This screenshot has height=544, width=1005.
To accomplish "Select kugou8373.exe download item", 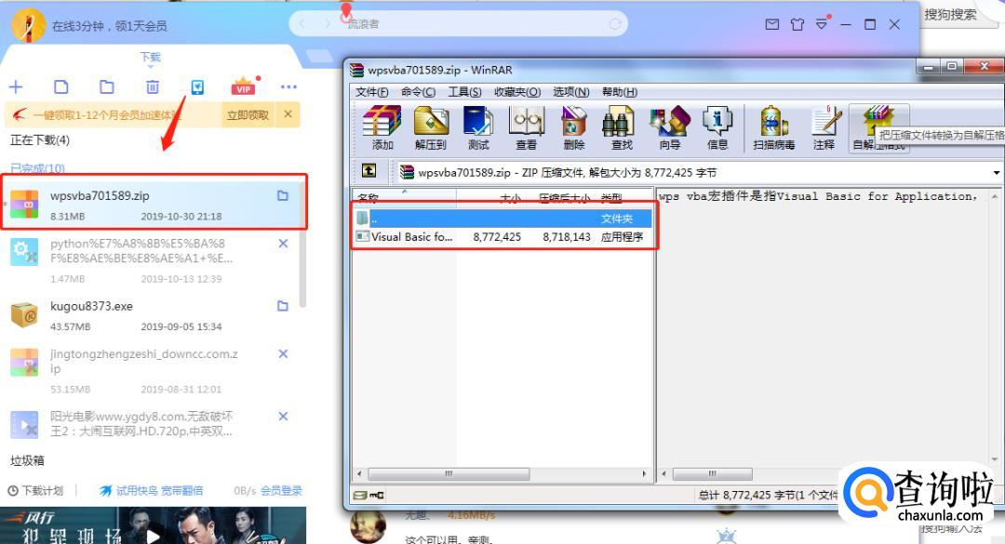I will (154, 316).
